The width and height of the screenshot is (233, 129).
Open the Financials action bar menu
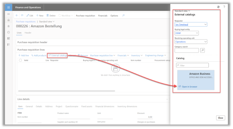[x=103, y=16]
